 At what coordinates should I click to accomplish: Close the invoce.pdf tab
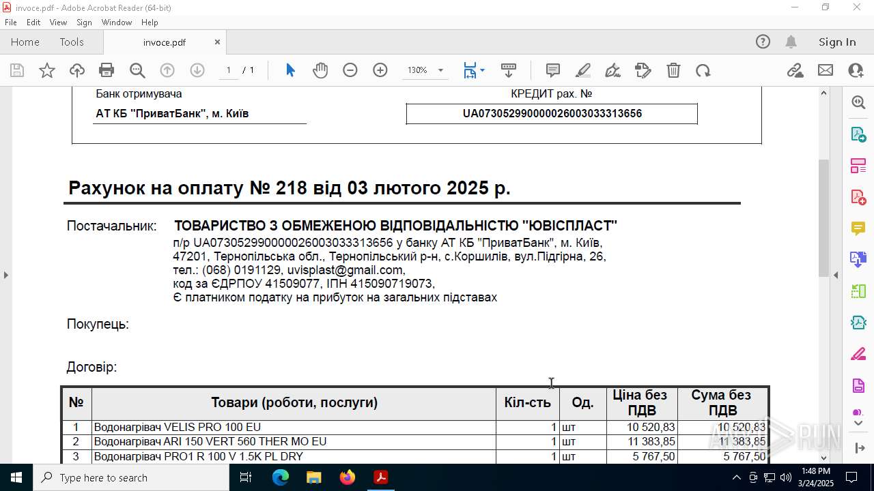pyautogui.click(x=217, y=42)
